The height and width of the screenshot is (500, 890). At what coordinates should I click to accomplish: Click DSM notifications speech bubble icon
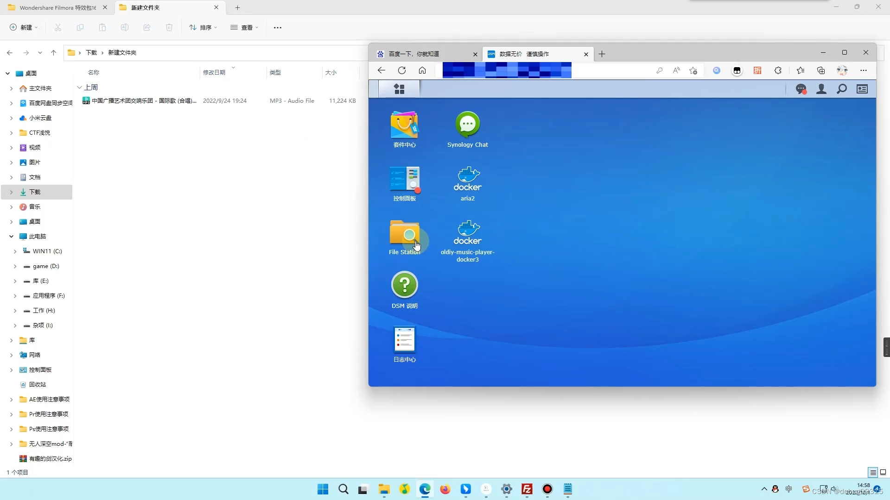[x=801, y=89]
